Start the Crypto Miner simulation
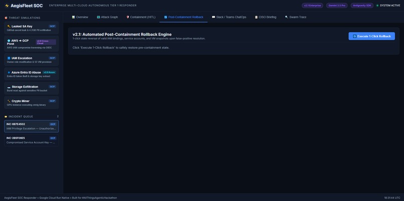The image size is (404, 201). point(32,103)
